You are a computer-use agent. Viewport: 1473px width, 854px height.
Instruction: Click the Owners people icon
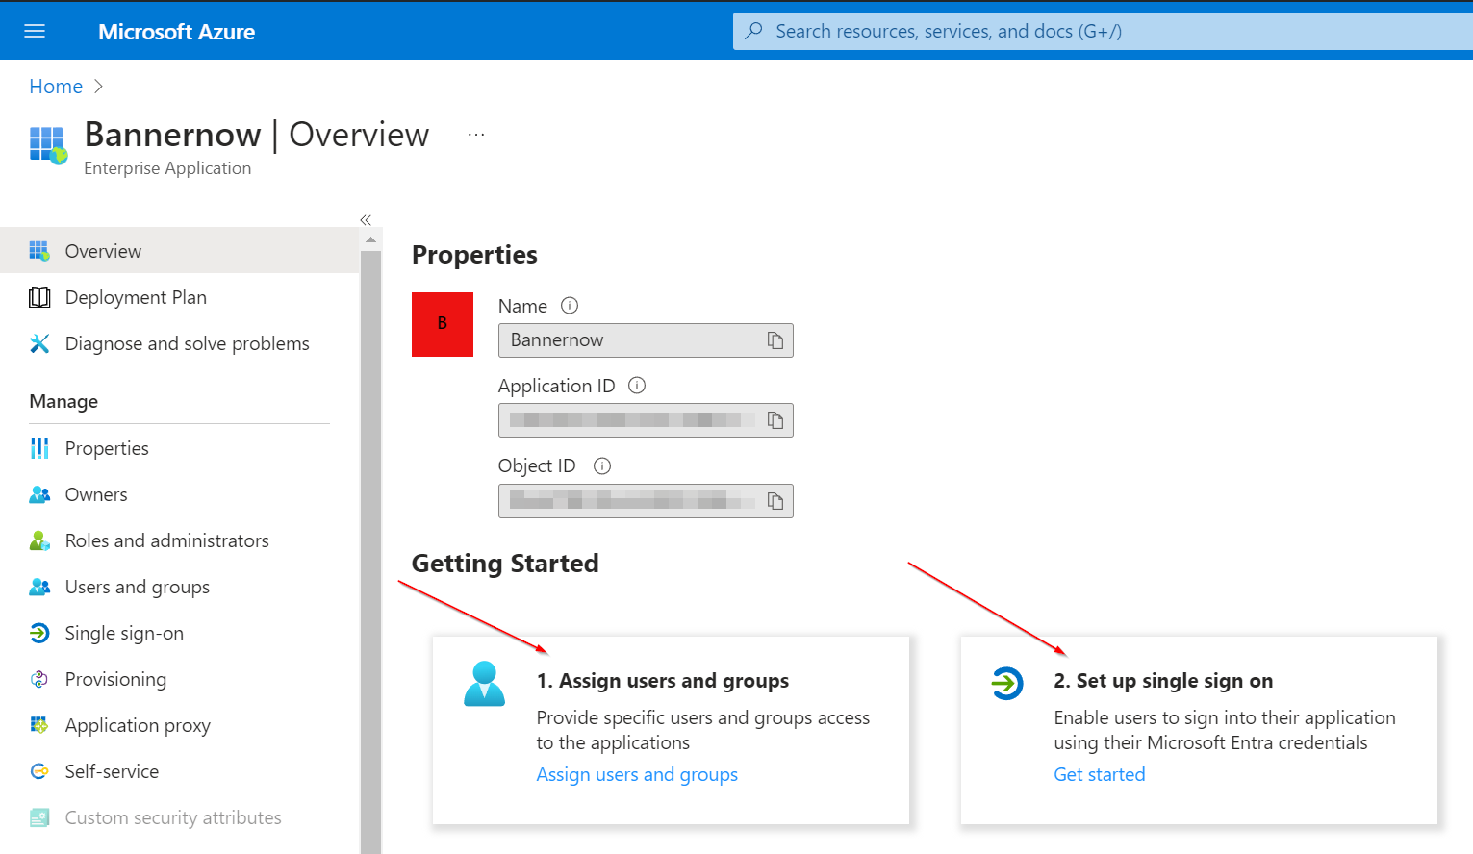[39, 494]
